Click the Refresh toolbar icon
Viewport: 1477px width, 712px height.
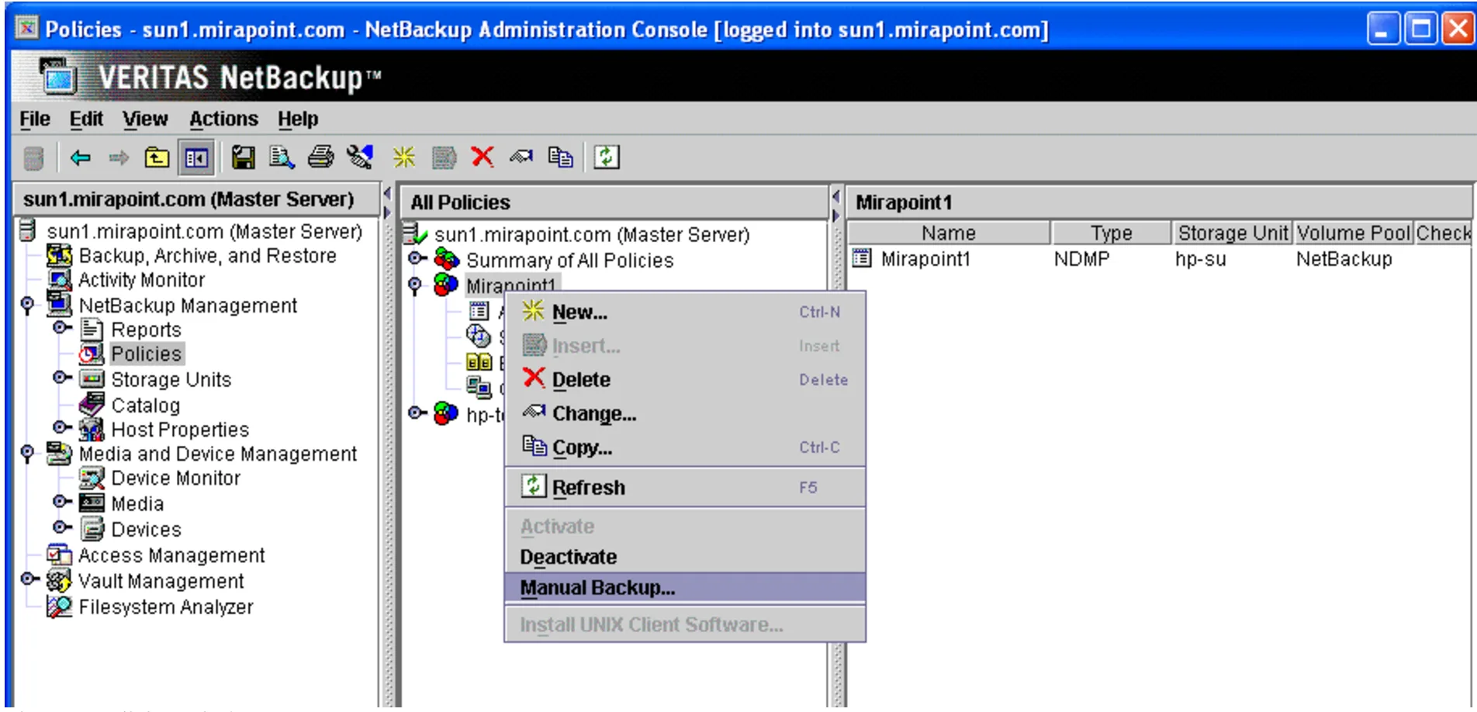(x=606, y=157)
